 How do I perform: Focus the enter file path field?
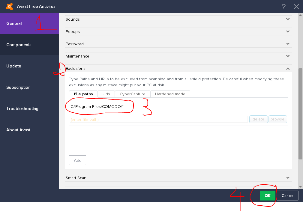(x=159, y=119)
